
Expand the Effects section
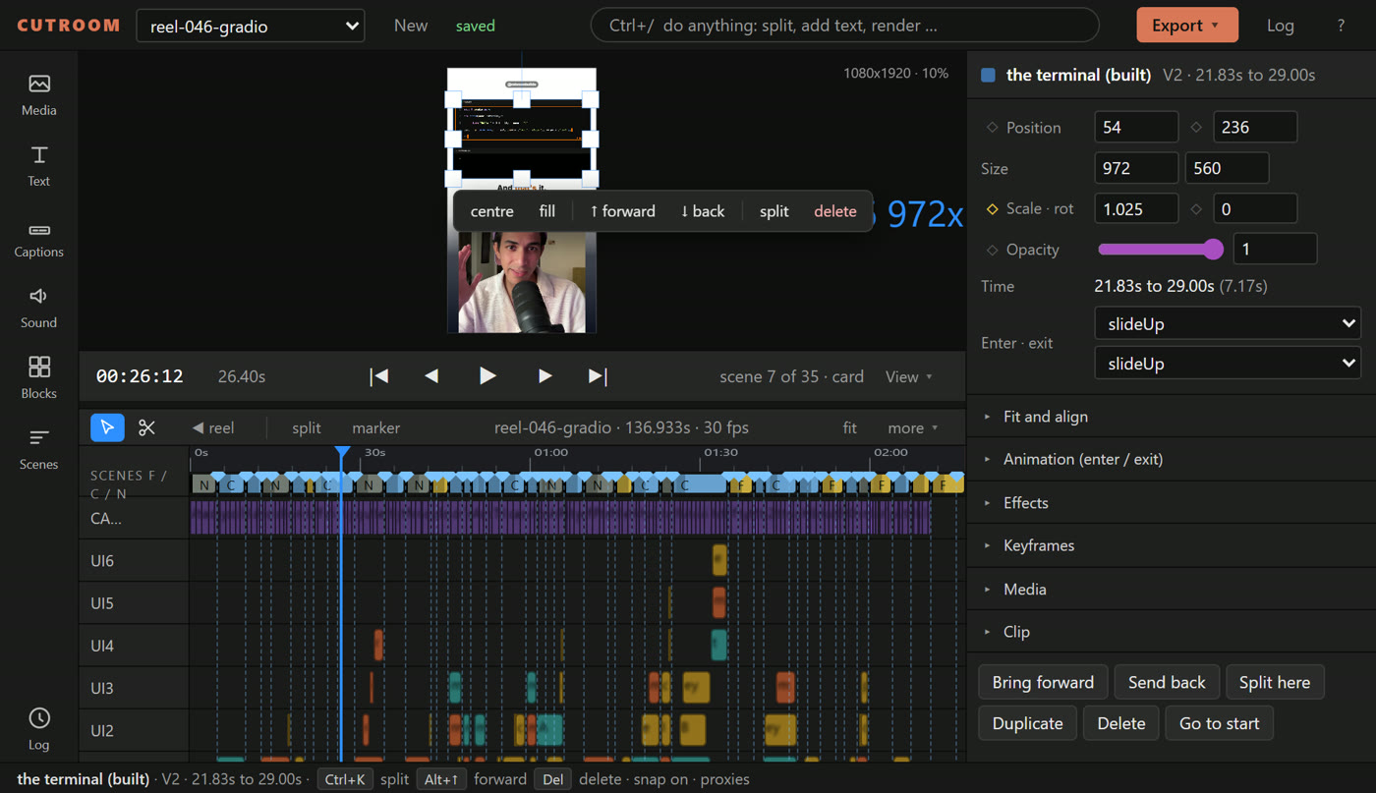click(x=1172, y=503)
